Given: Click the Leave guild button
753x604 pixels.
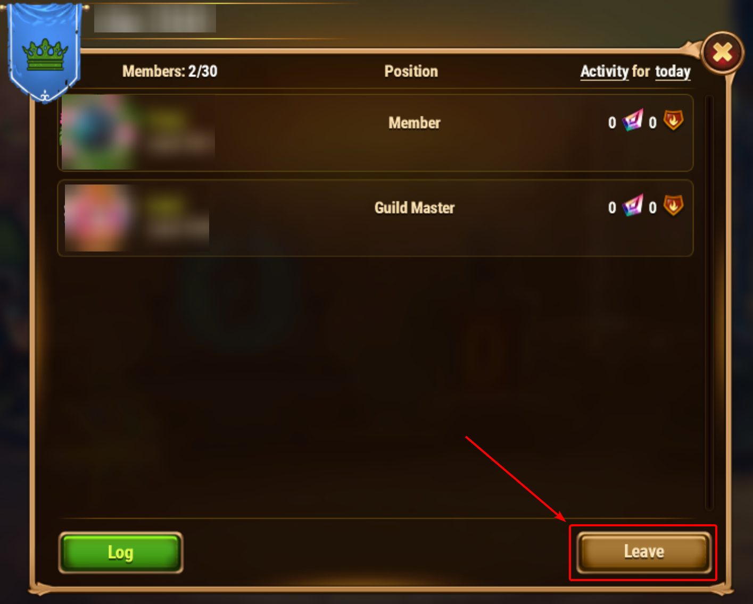Looking at the screenshot, I should (x=644, y=552).
